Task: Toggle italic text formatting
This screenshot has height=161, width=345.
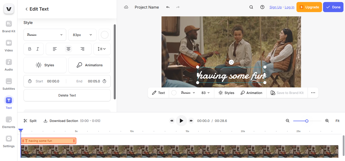Action: 38,49
